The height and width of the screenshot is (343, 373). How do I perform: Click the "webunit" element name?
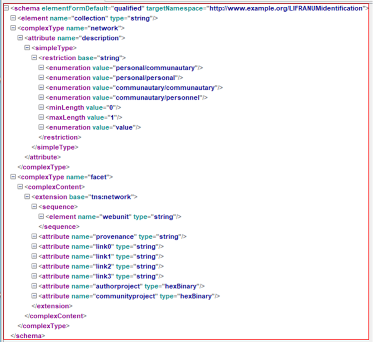[x=116, y=217]
